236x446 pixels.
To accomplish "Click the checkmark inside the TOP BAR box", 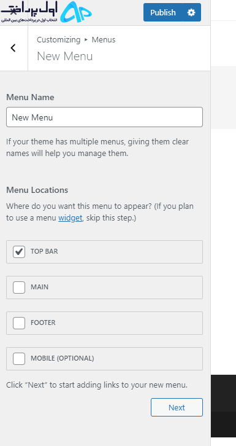I will click(19, 251).
